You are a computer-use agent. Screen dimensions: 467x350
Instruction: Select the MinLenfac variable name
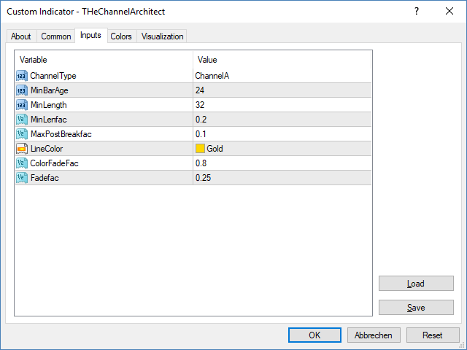(x=49, y=120)
